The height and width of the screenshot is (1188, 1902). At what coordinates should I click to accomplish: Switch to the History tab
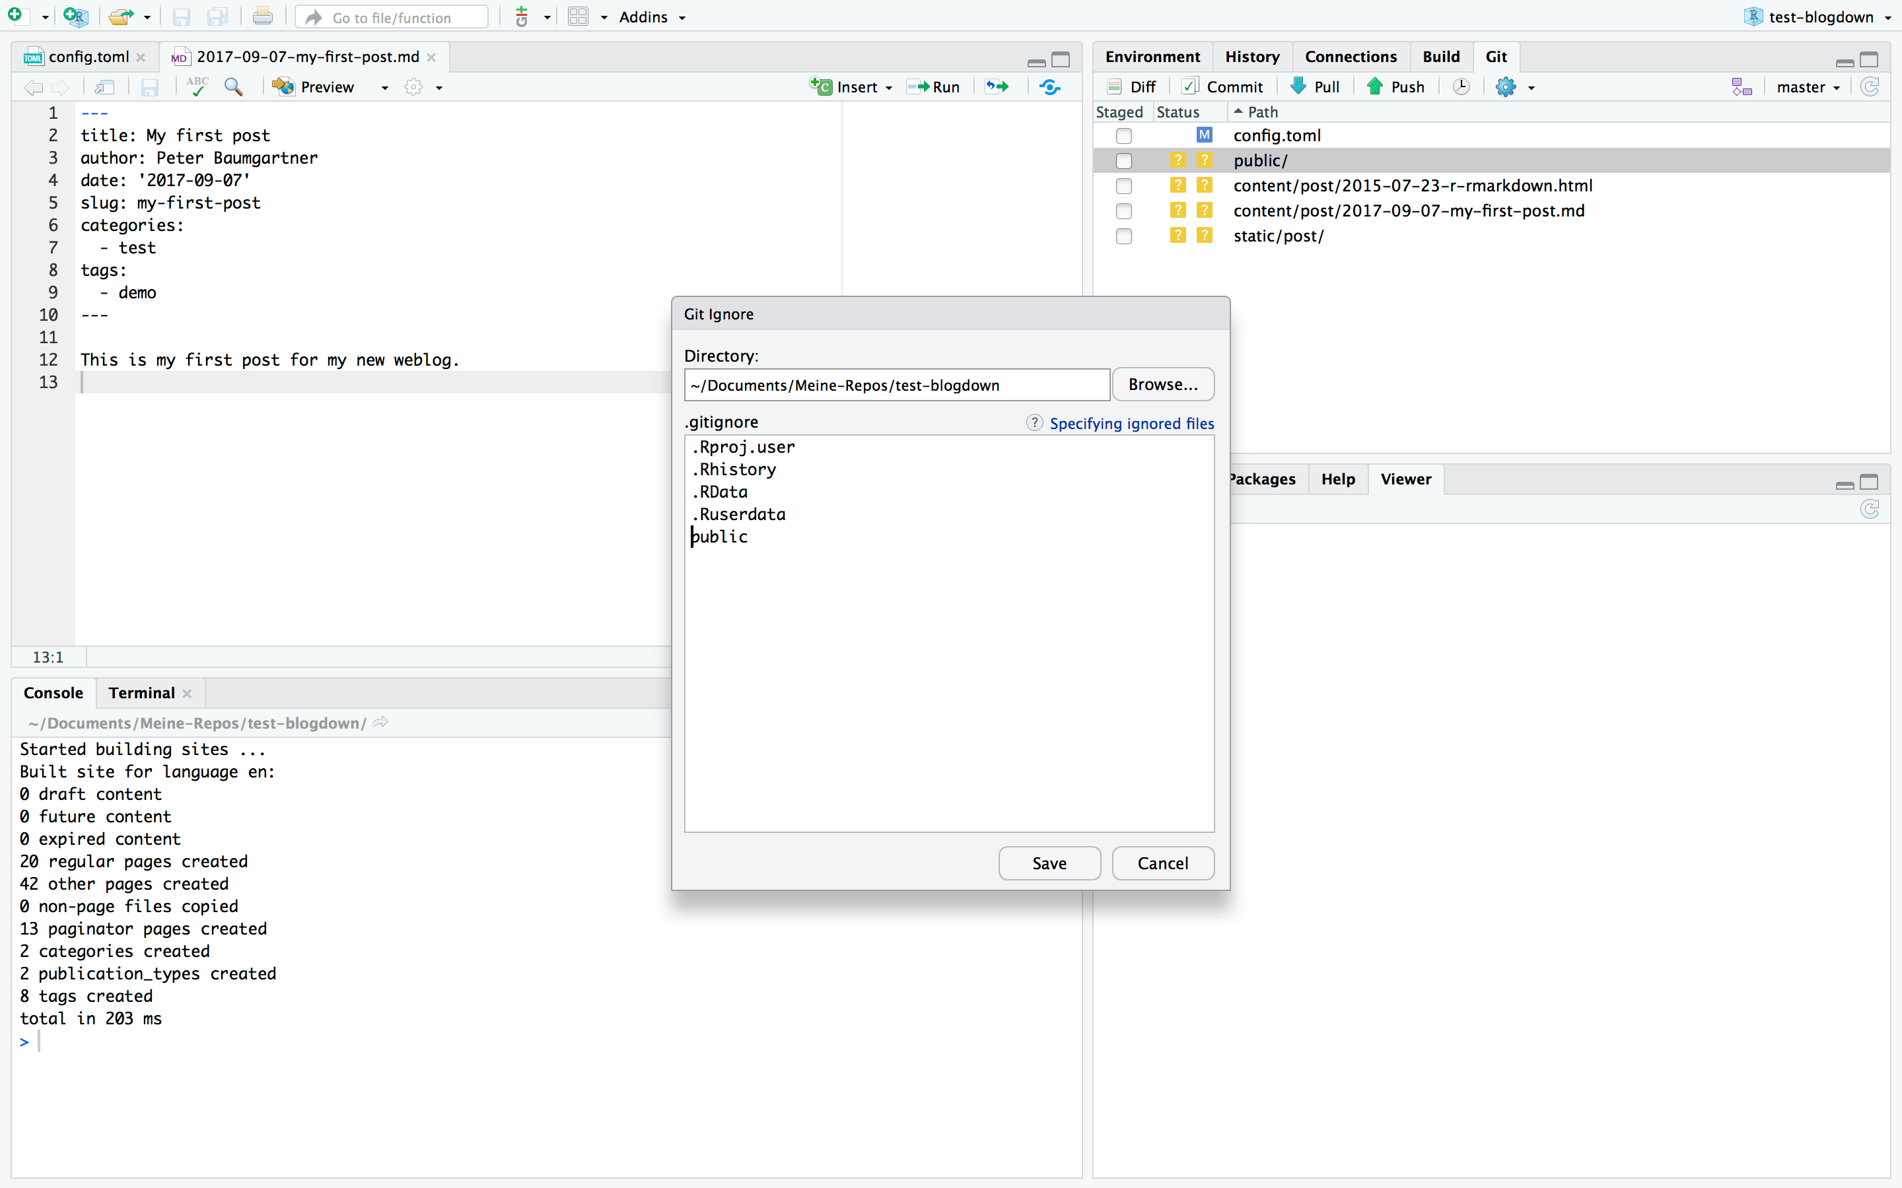tap(1251, 57)
